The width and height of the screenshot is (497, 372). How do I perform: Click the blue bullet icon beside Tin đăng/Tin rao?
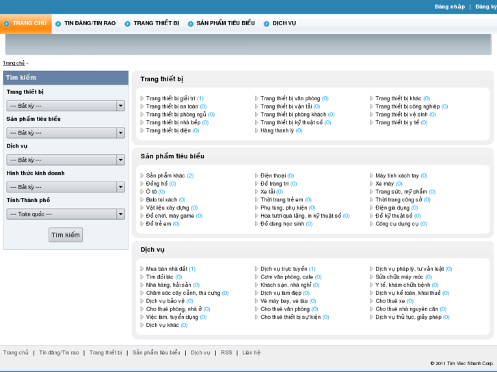58,24
